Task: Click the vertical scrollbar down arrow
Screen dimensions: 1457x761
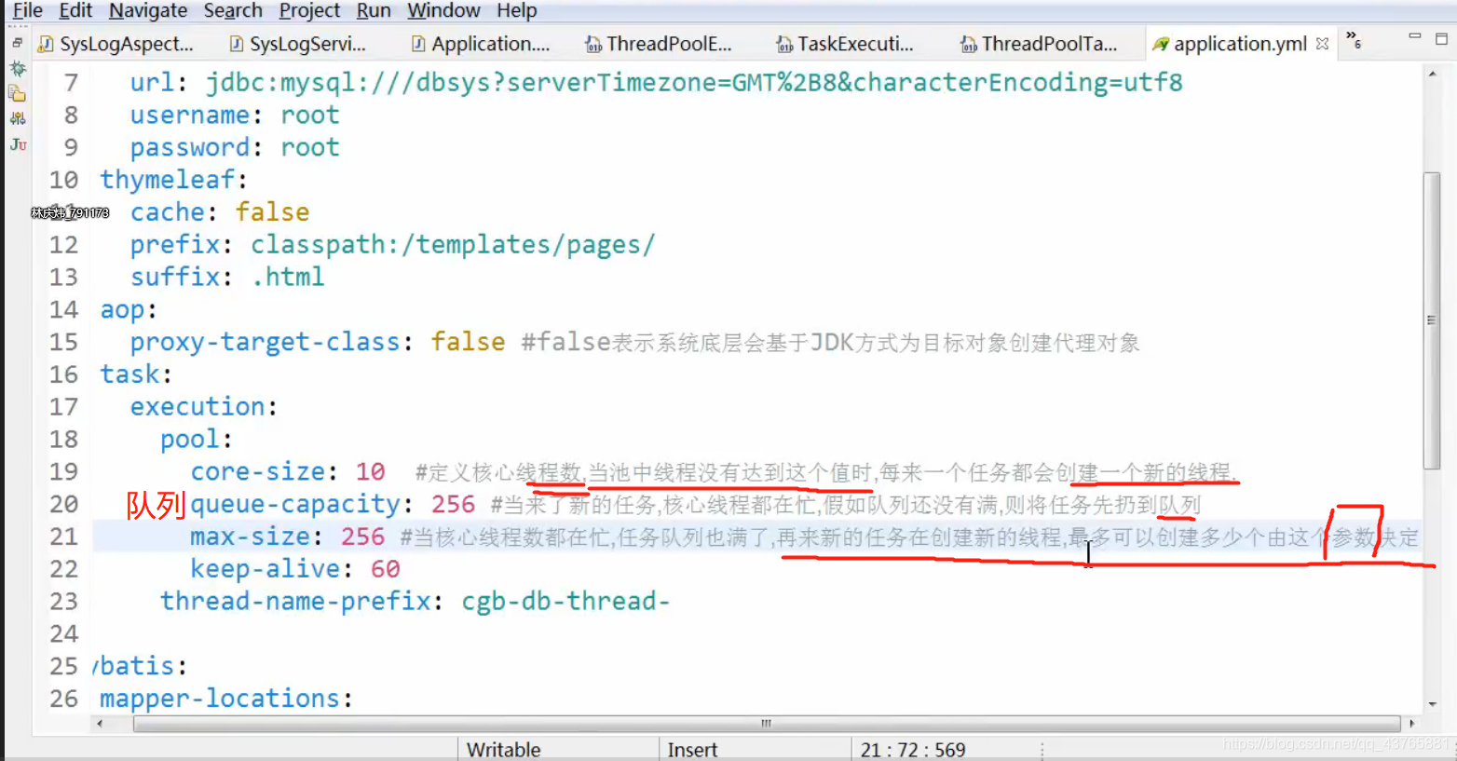Action: point(1432,704)
